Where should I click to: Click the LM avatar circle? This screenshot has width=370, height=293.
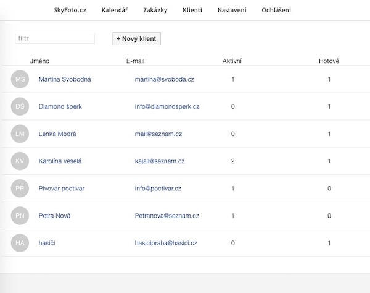[20, 134]
